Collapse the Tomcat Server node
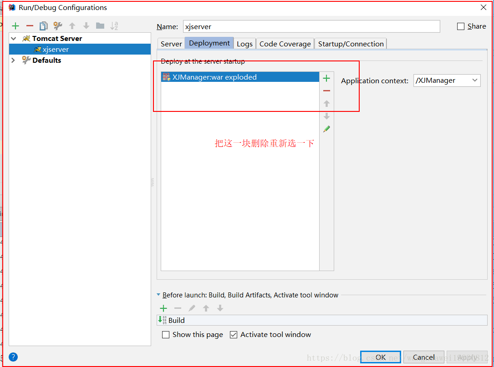Screen dimensions: 494x367 point(14,38)
